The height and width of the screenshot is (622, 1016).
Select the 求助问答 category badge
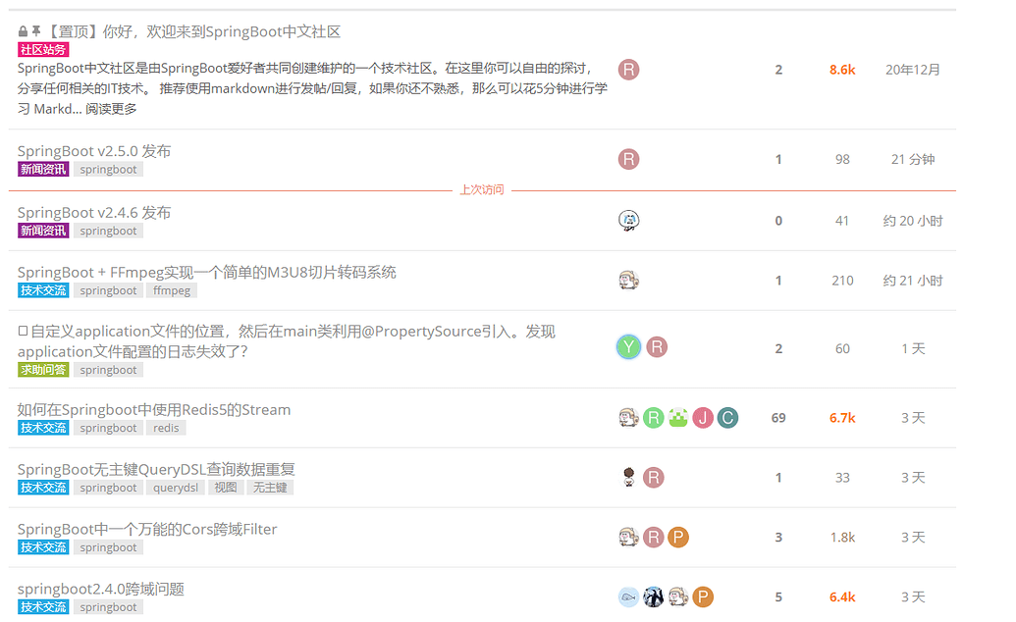point(43,370)
